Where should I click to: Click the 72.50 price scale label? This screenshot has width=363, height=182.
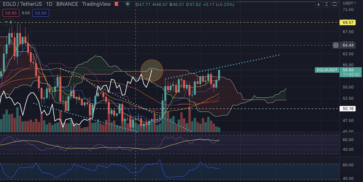point(348,10)
